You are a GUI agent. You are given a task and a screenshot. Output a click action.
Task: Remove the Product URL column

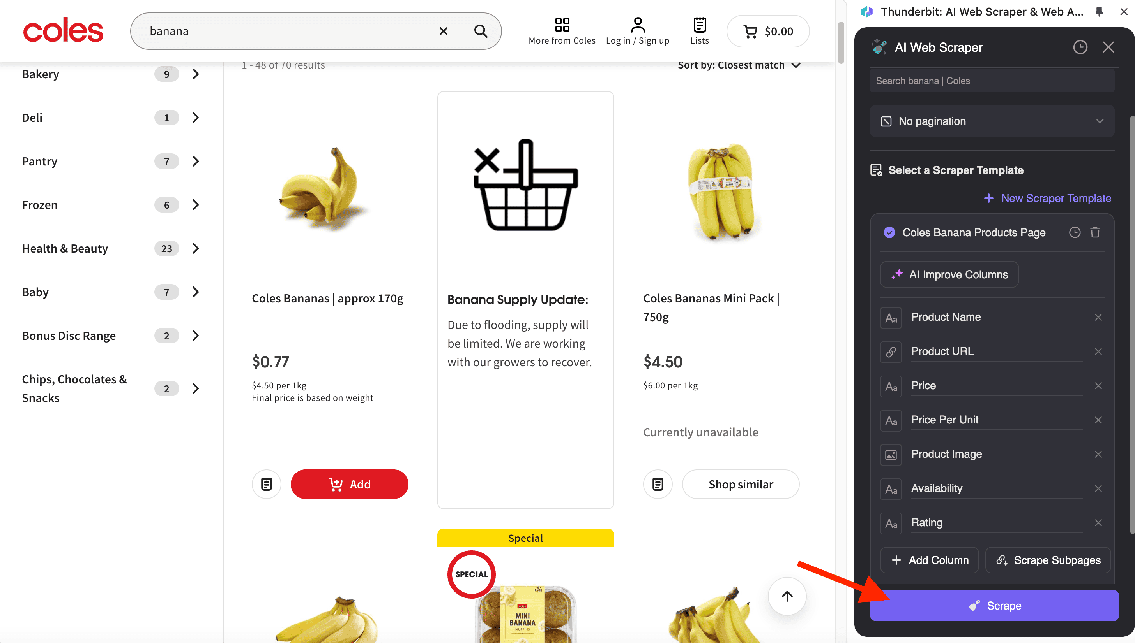[x=1098, y=351]
